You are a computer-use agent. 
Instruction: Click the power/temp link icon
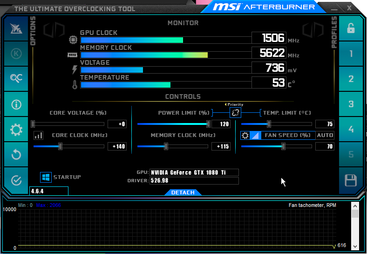[235, 113]
